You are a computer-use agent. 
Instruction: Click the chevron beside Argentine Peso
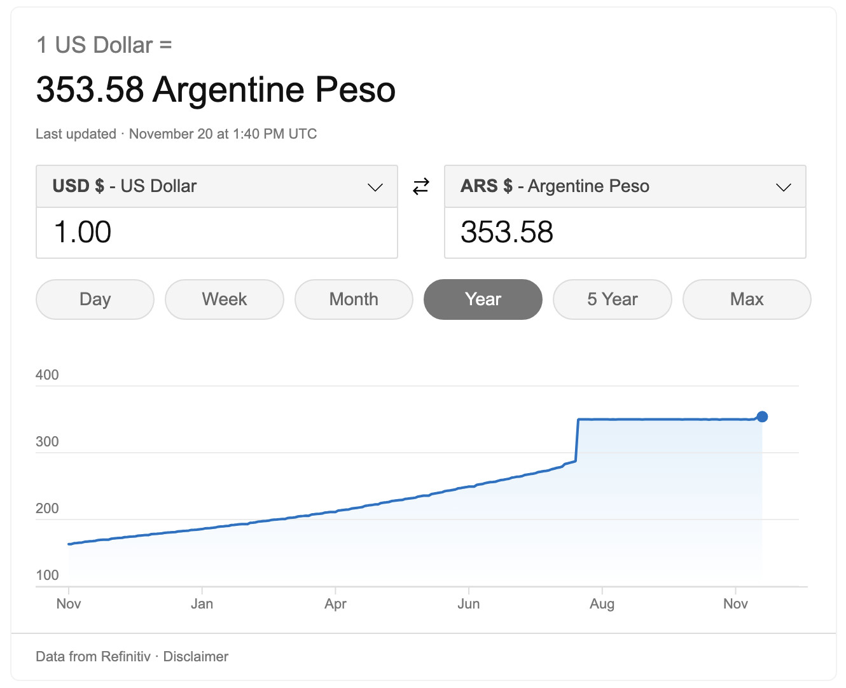click(x=784, y=187)
